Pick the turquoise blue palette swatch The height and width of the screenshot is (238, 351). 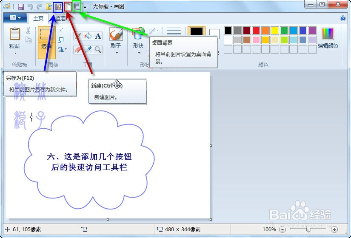click(294, 31)
